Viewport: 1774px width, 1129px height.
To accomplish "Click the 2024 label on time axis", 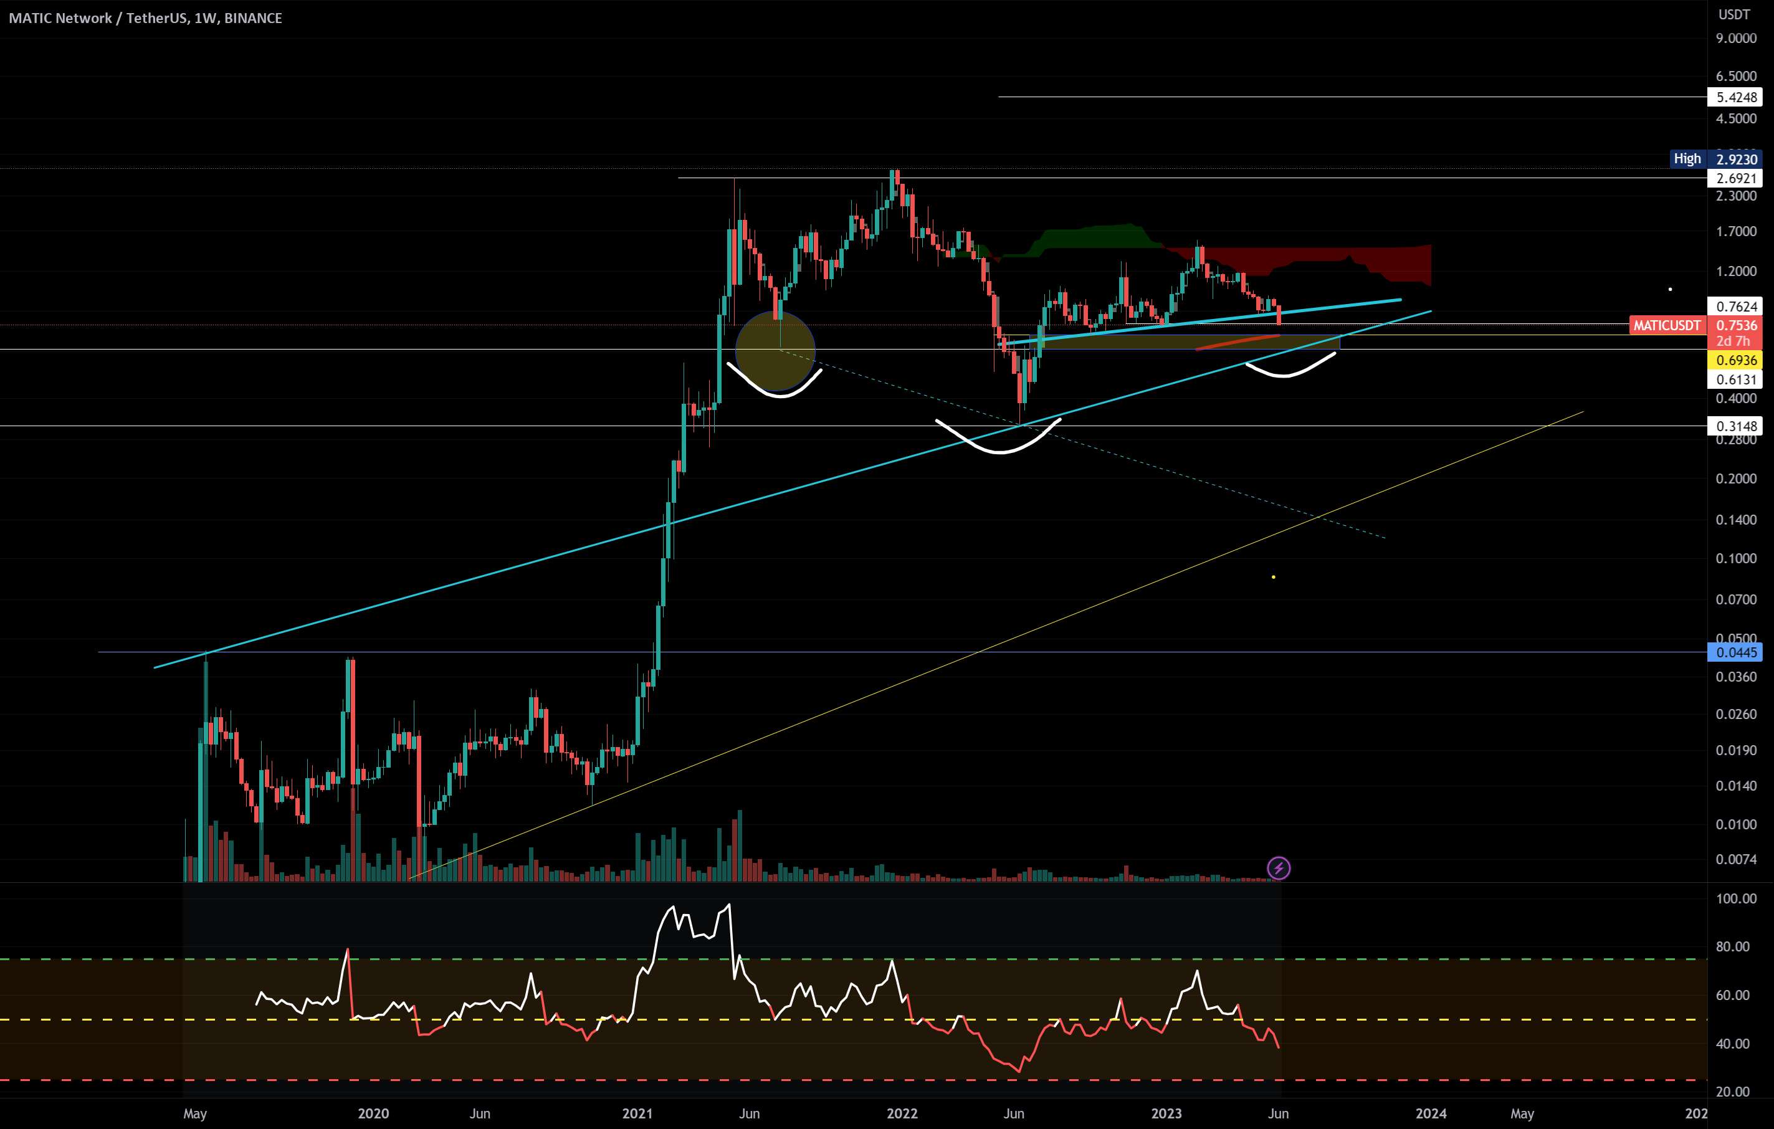I will click(x=1431, y=1113).
